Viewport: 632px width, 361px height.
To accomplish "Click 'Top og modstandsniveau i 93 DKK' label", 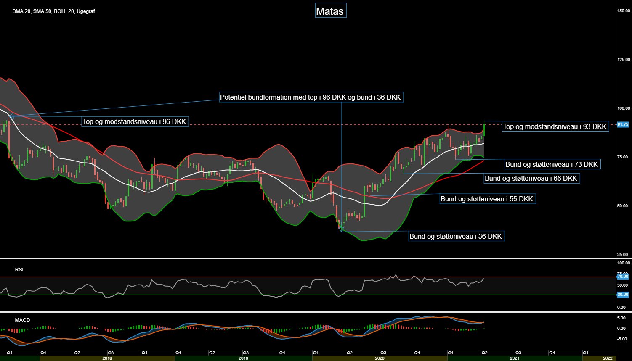I will [555, 126].
